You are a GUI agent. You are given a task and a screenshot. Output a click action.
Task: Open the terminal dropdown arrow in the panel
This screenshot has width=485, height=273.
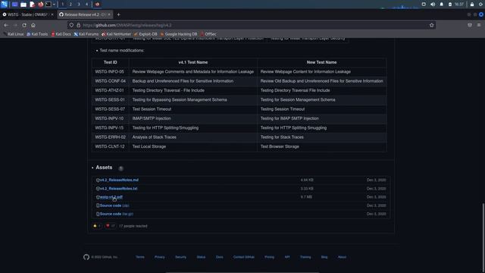pos(54,5)
